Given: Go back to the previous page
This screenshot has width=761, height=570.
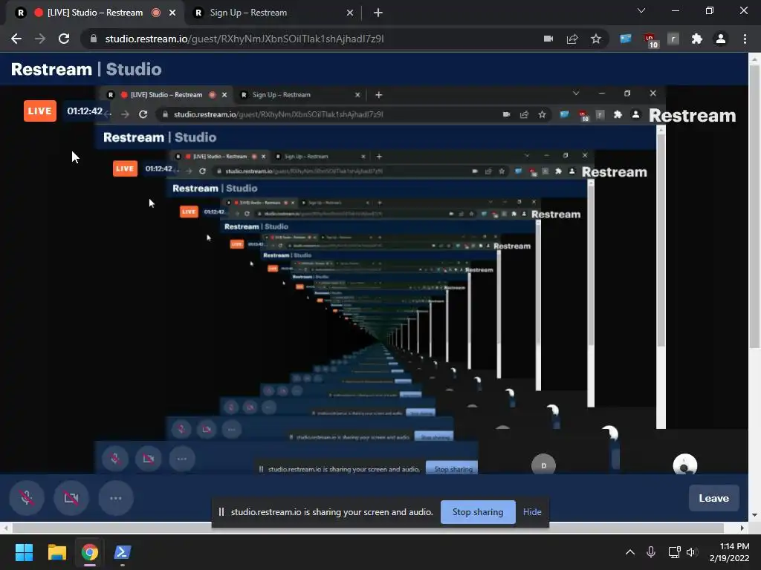Looking at the screenshot, I should 16,39.
